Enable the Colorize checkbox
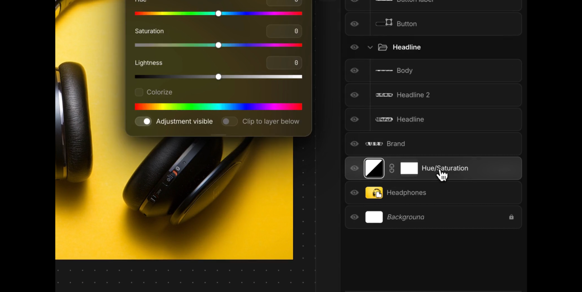Image resolution: width=582 pixels, height=292 pixels. 139,92
